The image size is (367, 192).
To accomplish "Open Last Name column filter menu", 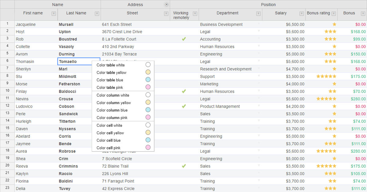I will pos(97,13).
